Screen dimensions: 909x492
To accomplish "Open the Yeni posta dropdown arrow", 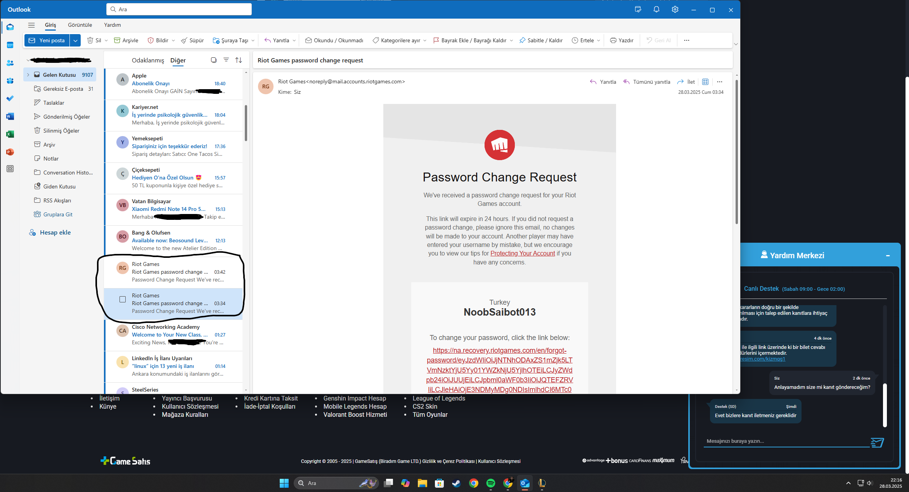I will pos(75,40).
